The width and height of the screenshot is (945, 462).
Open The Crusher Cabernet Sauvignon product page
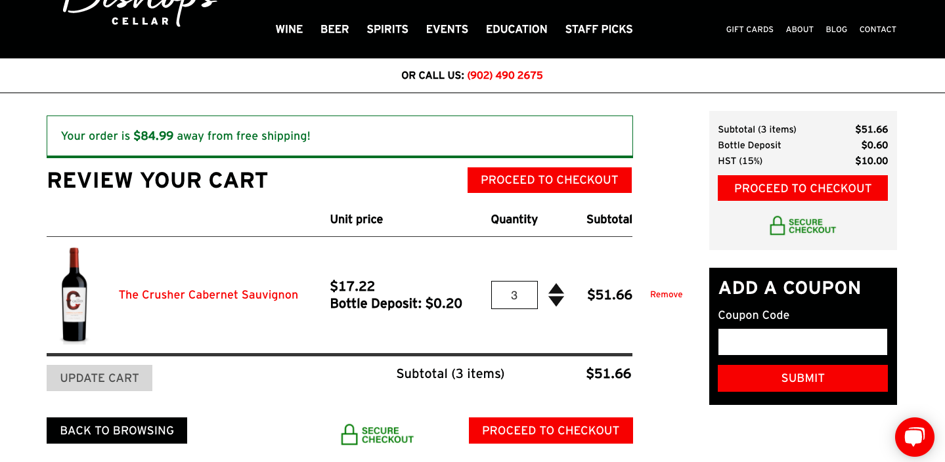point(208,295)
